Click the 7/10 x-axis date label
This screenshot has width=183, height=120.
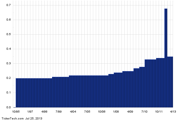pos(144,112)
